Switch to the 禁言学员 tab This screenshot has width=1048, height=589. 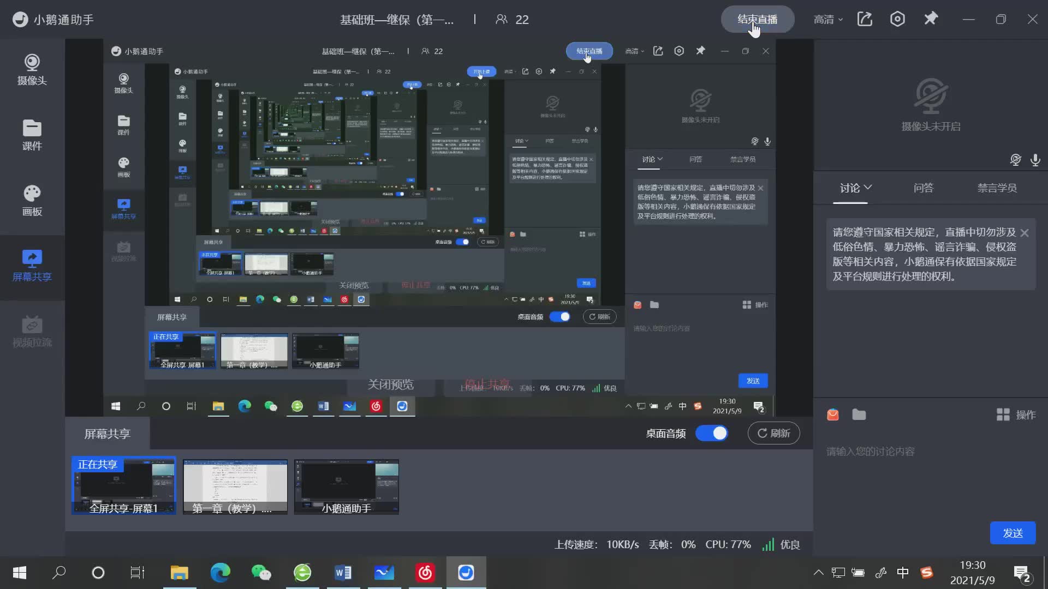[997, 188]
